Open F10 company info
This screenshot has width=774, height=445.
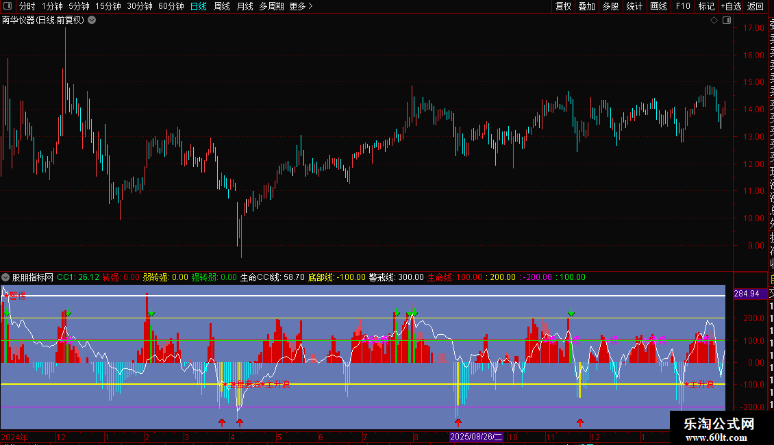point(683,6)
